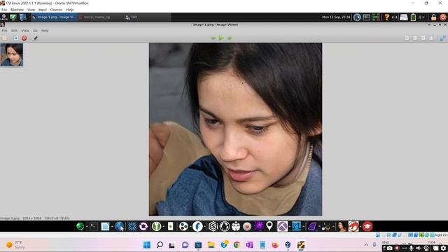Open the Windows Start menu
Image resolution: width=448 pixels, height=252 pixels.
[x=147, y=245]
